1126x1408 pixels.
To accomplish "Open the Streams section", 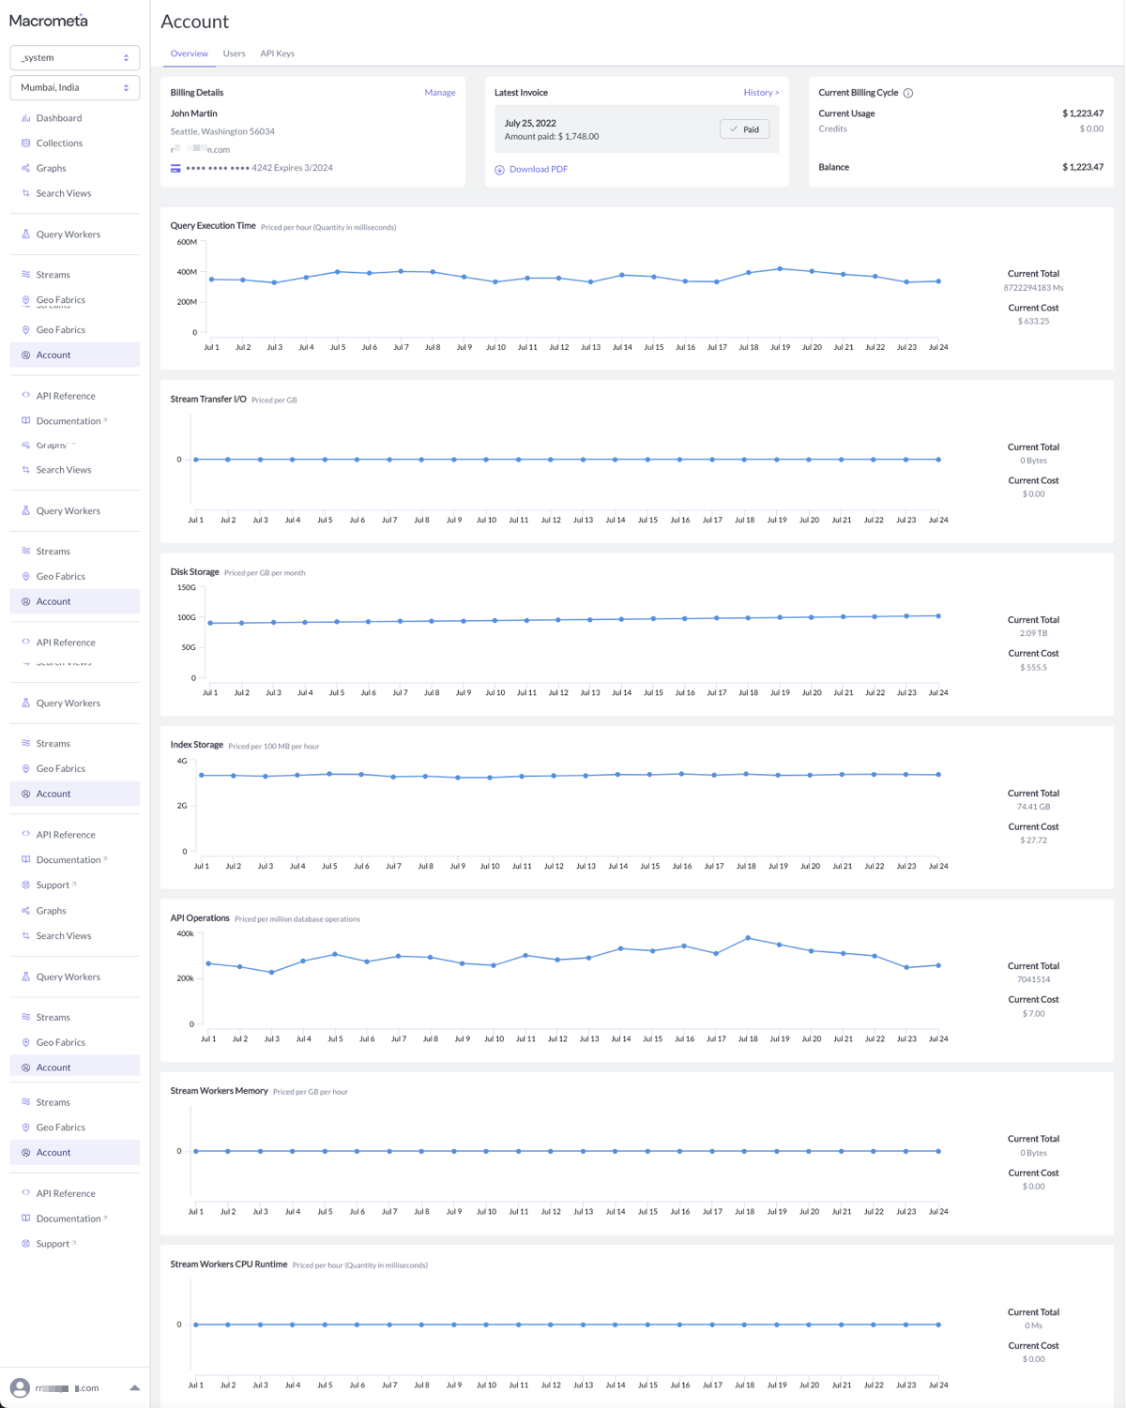I will pos(53,275).
